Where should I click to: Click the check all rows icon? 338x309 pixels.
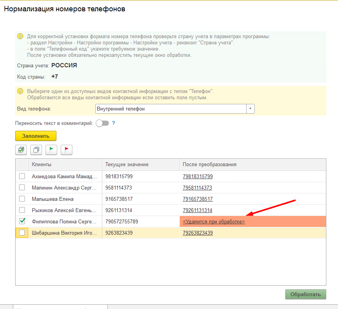tap(21, 150)
